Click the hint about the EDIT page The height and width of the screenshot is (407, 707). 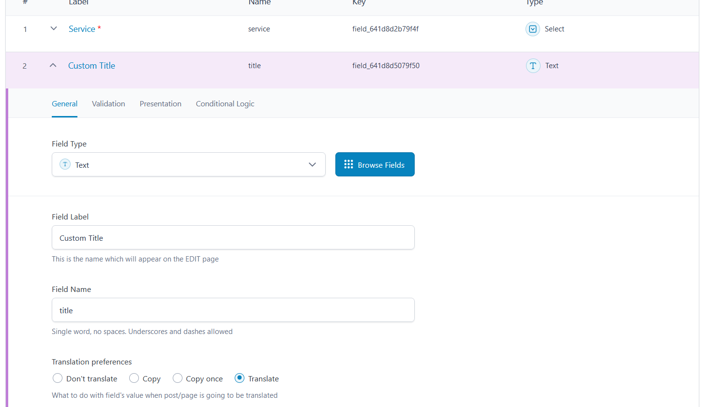click(x=135, y=259)
